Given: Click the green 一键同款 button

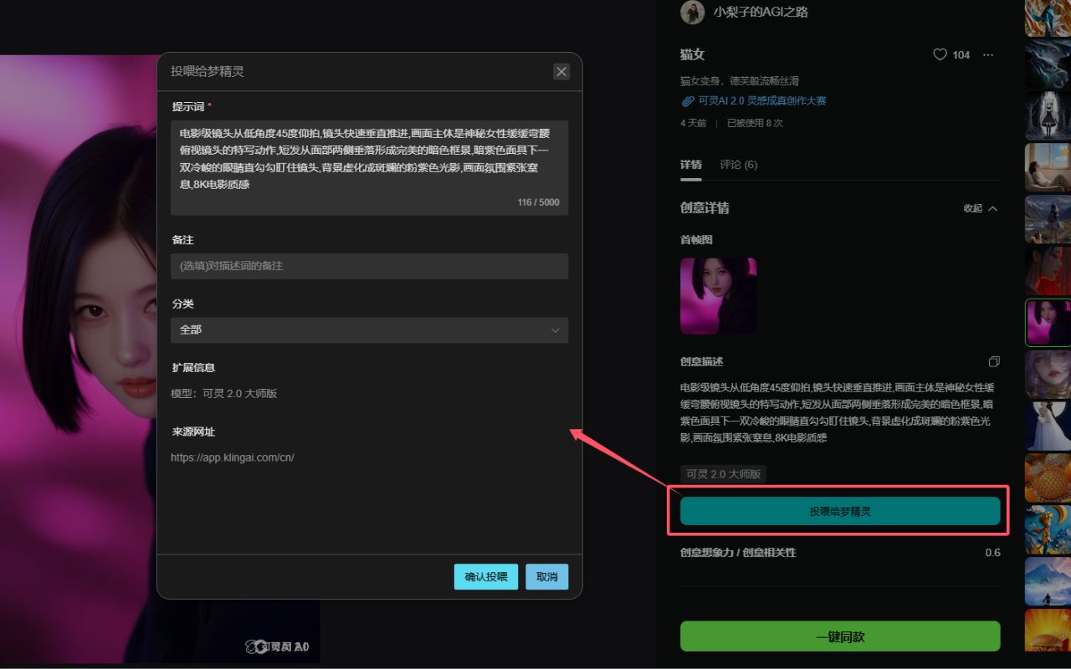Looking at the screenshot, I should [x=840, y=636].
